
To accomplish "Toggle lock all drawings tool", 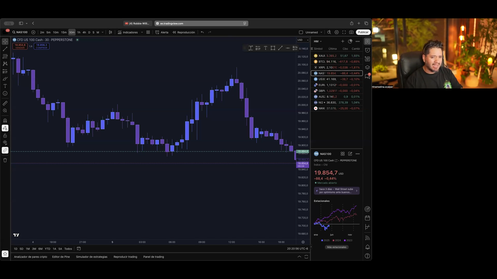I will point(5,136).
